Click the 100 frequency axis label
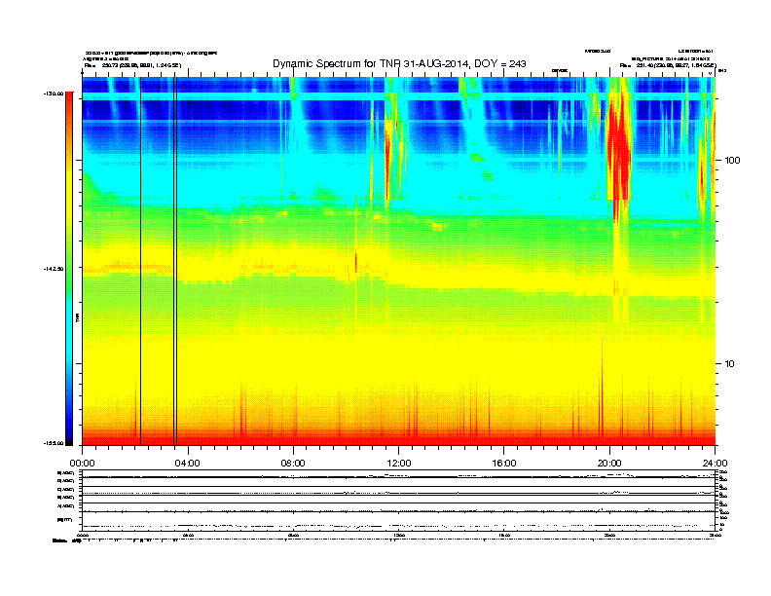The height and width of the screenshot is (596, 771). (732, 161)
